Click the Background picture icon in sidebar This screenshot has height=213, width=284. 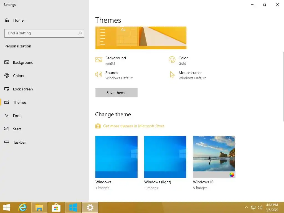pyautogui.click(x=7, y=62)
